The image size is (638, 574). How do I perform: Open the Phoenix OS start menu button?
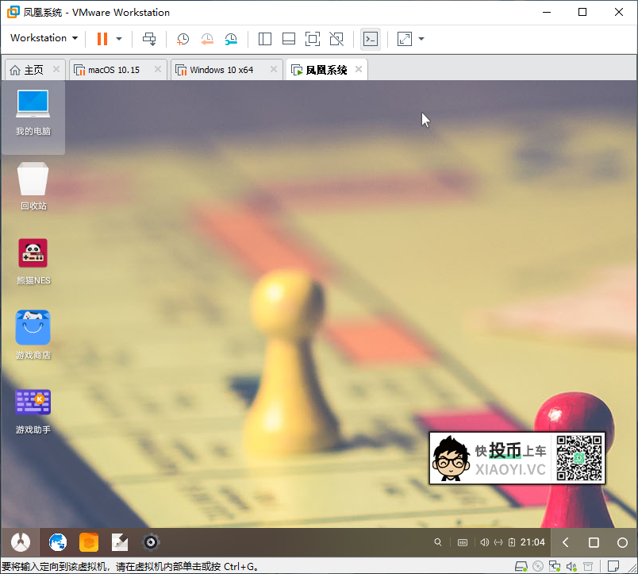21,542
